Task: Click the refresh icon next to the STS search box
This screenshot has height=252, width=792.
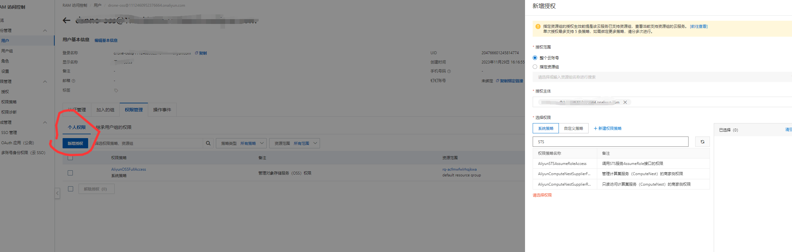Action: tap(702, 142)
